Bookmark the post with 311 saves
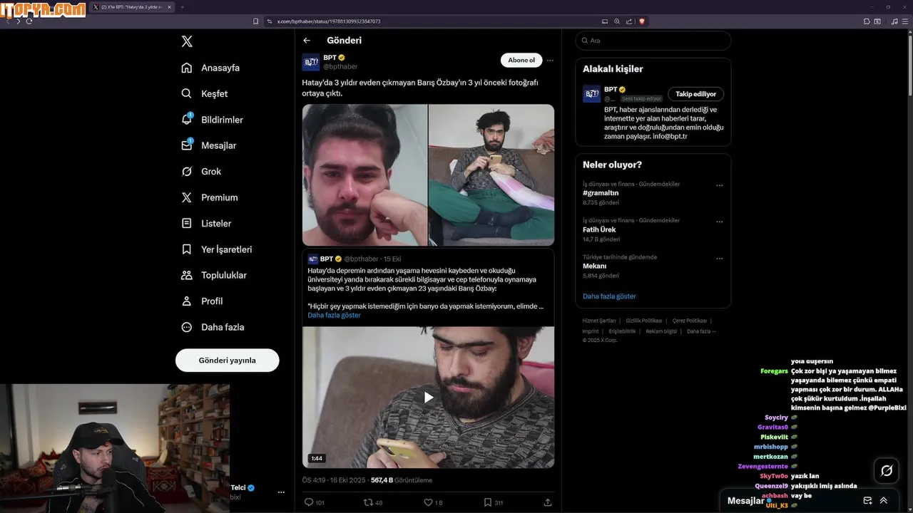 pos(494,502)
